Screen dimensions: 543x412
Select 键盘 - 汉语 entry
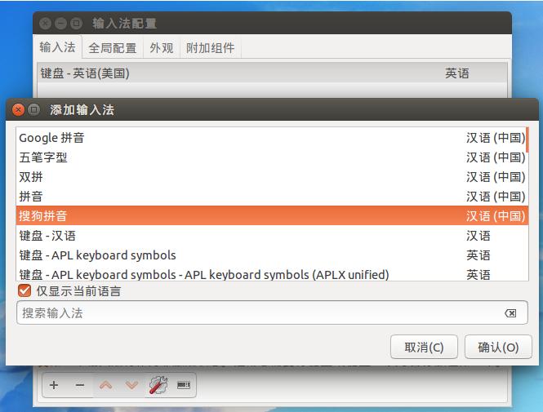pyautogui.click(x=272, y=236)
